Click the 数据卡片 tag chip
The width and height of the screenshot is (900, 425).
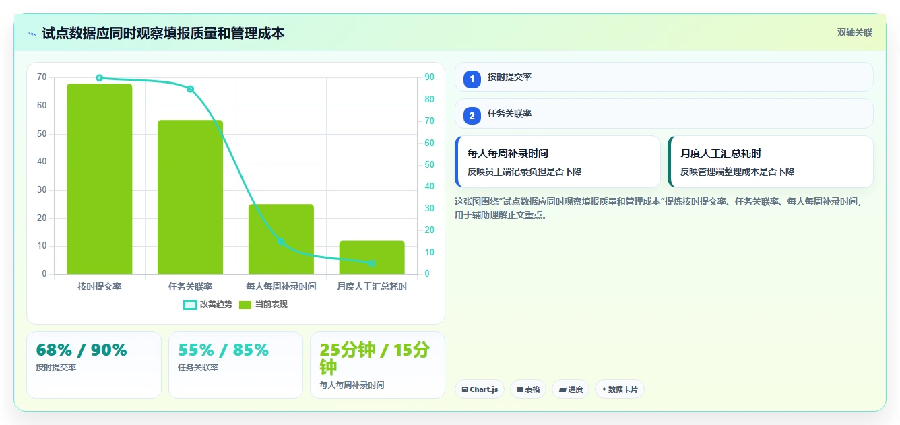tap(620, 389)
